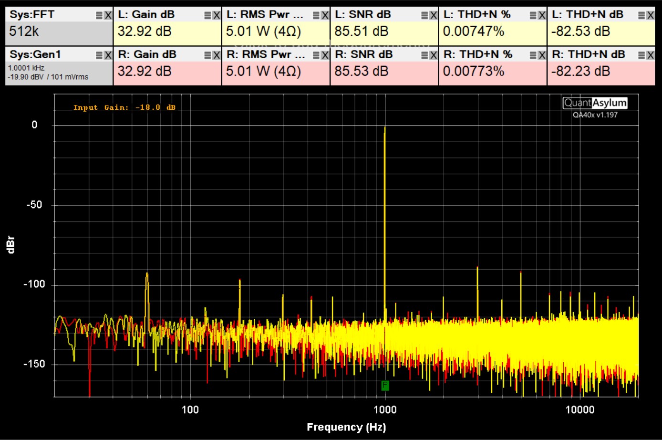Click the L: SNR dB 85.51 dB reading
The width and height of the screenshot is (662, 440).
[361, 31]
